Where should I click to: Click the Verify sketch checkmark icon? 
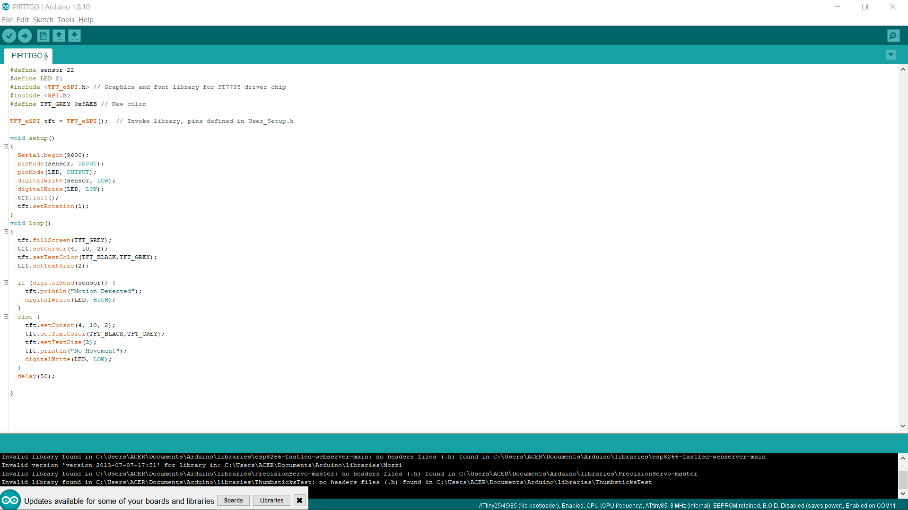(x=9, y=35)
